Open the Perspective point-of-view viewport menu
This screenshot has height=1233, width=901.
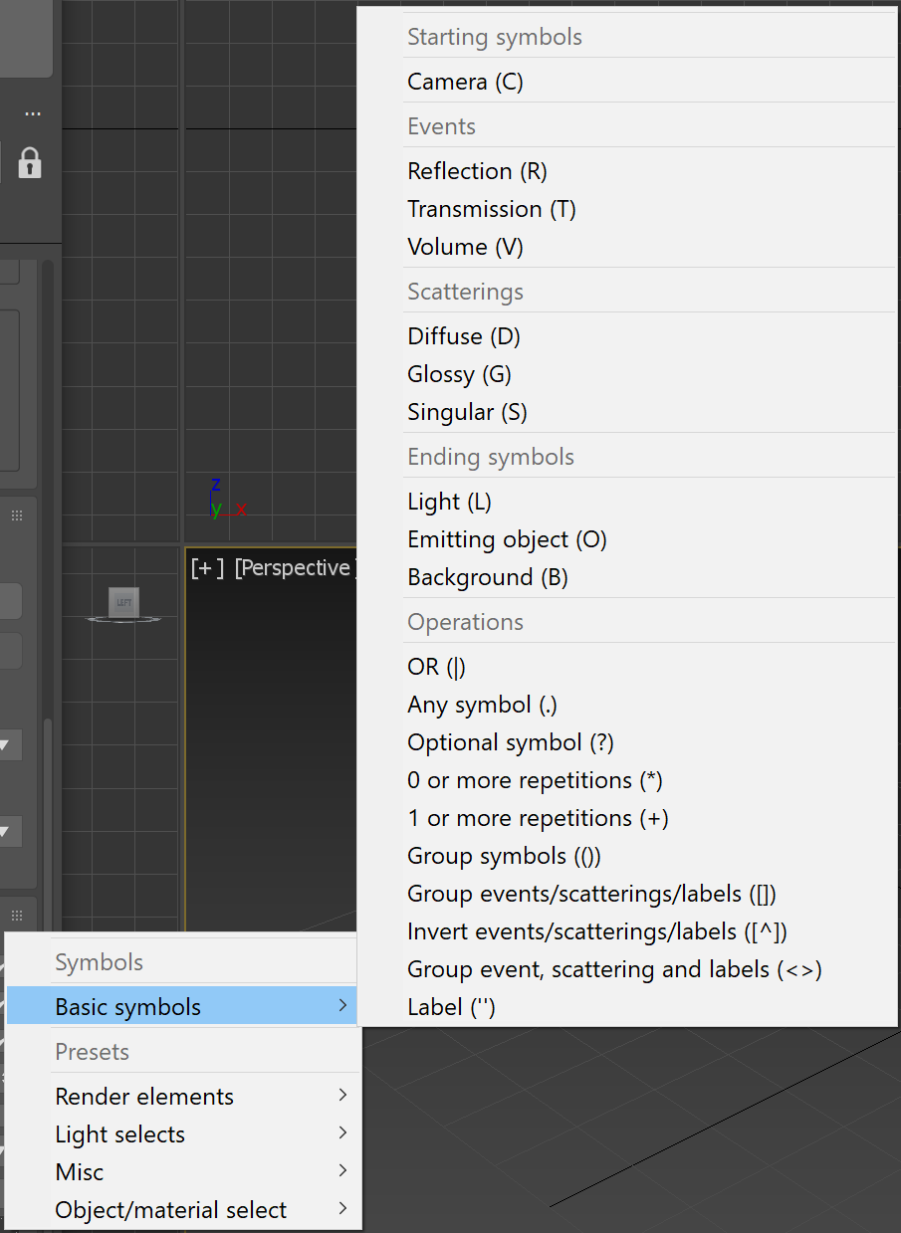click(x=296, y=567)
